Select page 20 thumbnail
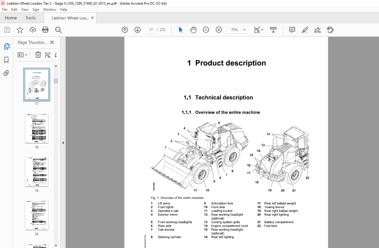Screen dimensions: 379x248 [x=37, y=215]
